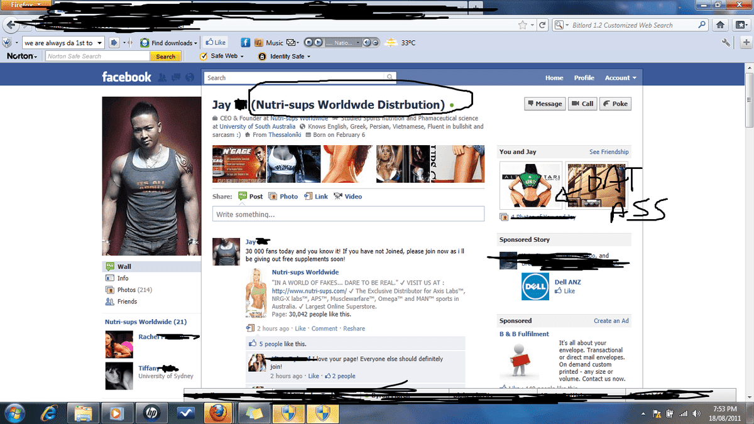Open the See Friendship link

pyautogui.click(x=608, y=152)
